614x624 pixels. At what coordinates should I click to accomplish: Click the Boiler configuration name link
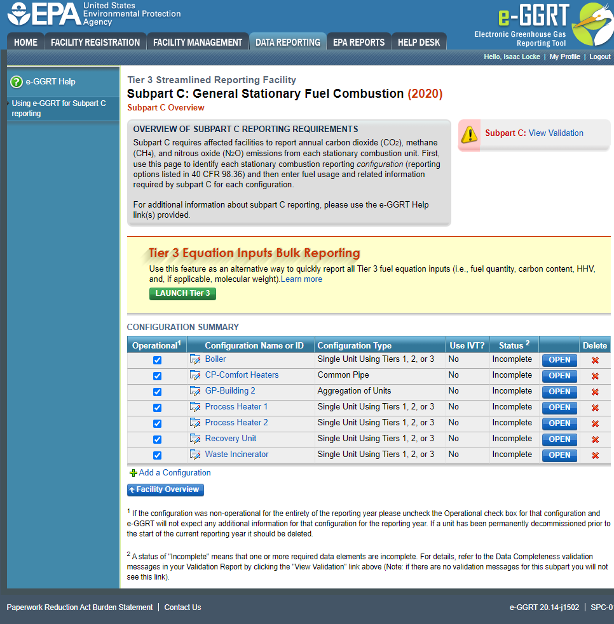[x=215, y=359]
